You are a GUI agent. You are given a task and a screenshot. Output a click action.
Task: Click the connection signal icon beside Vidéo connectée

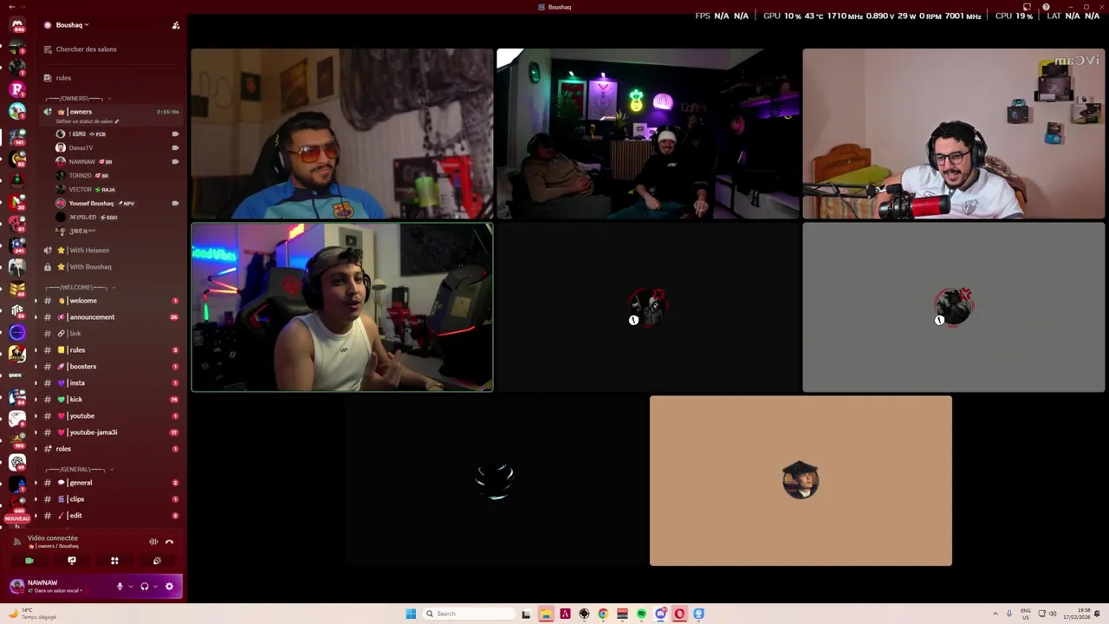pos(16,542)
